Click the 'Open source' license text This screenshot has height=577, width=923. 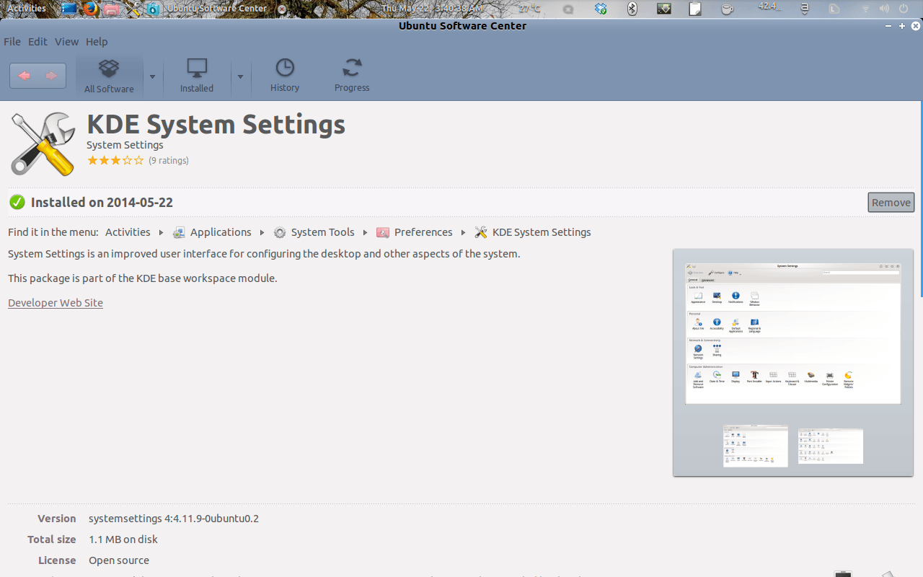[x=119, y=560]
